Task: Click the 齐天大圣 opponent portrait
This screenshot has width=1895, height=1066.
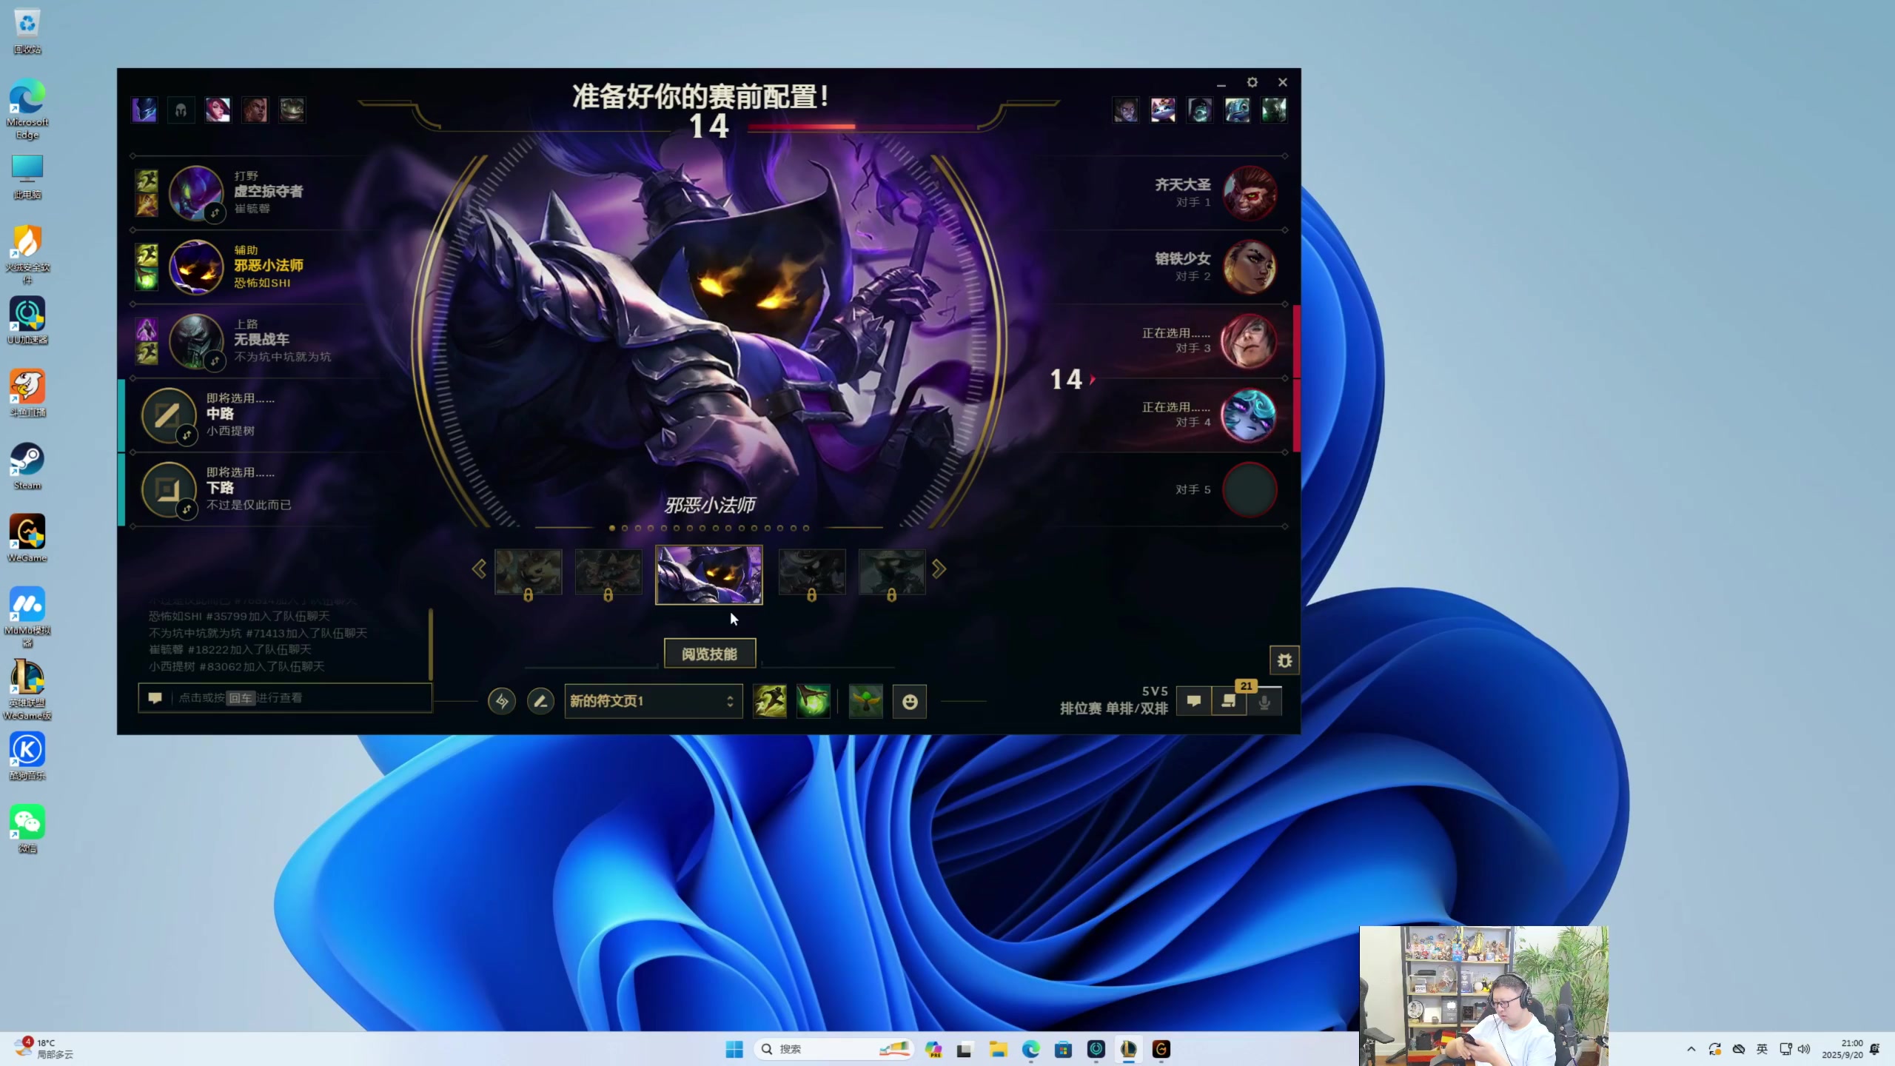Action: pyautogui.click(x=1249, y=193)
